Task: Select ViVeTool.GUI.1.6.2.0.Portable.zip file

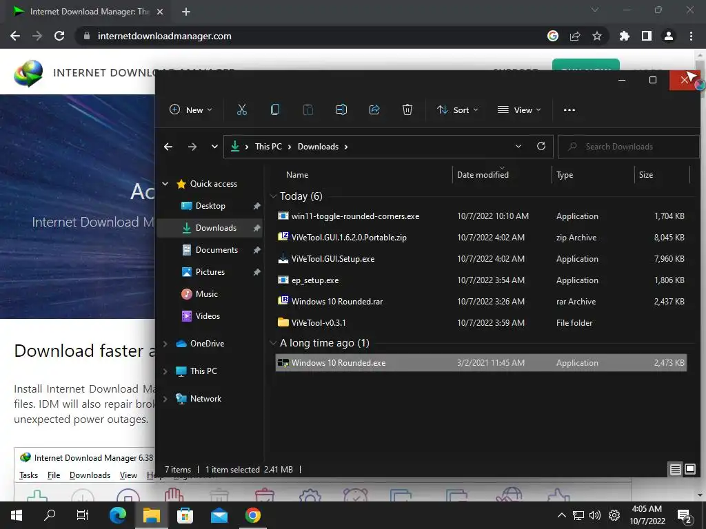Action: [x=481, y=238]
